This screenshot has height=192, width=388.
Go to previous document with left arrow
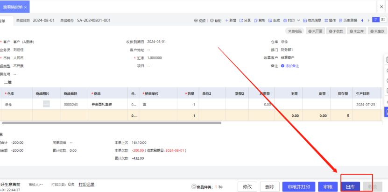tap(362, 21)
